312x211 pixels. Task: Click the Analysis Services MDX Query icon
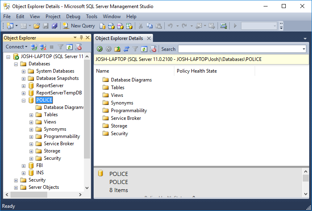pyautogui.click(x=111, y=26)
